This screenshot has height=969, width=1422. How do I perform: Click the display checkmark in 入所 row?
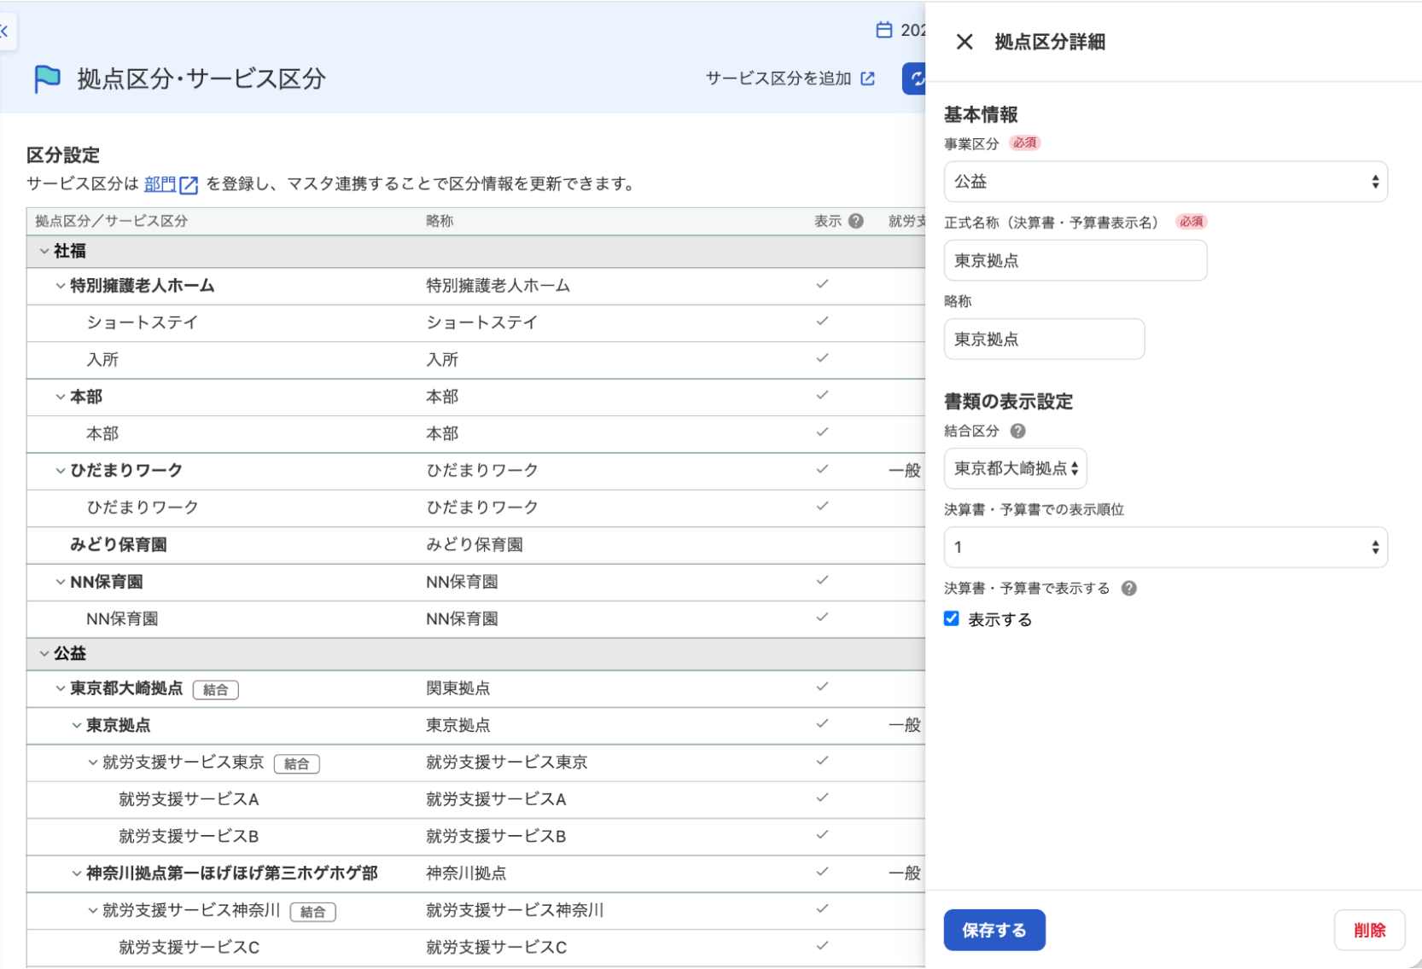tap(822, 358)
